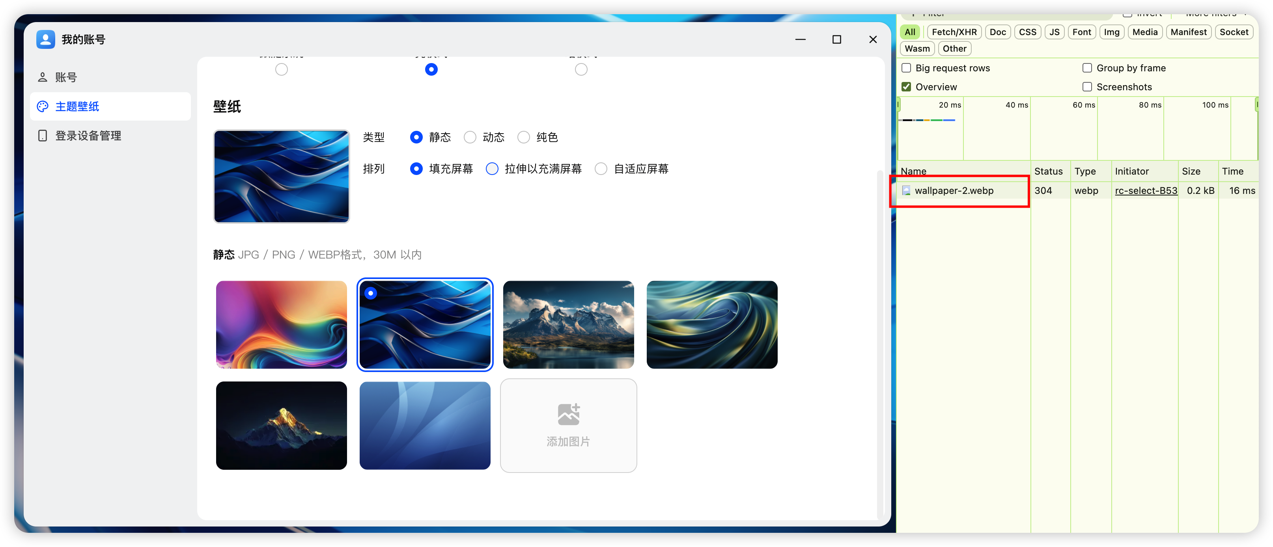Filter network requests by Img
Viewport: 1273px width, 547px height.
1111,32
